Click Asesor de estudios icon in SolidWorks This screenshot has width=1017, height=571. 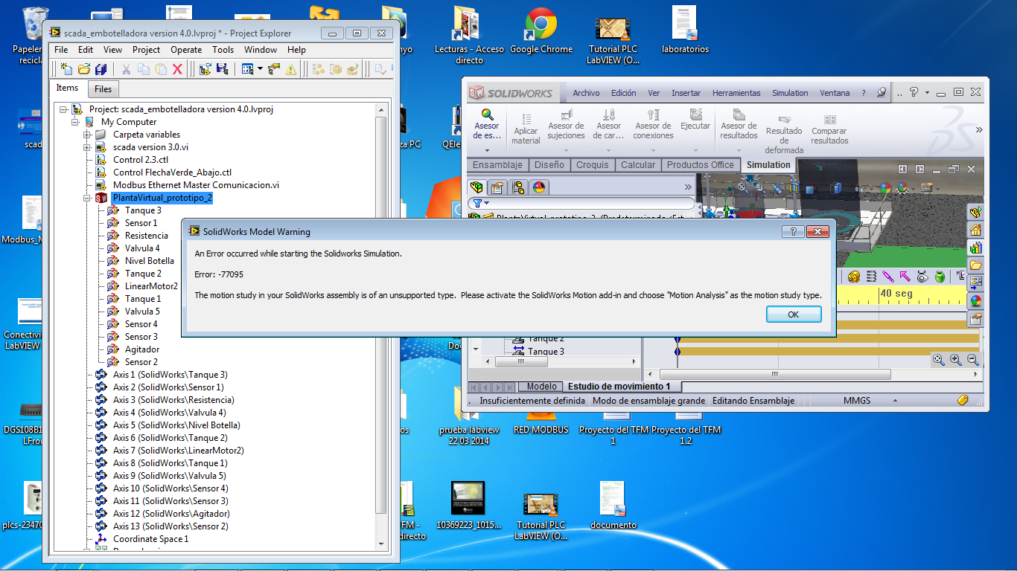coord(487,114)
